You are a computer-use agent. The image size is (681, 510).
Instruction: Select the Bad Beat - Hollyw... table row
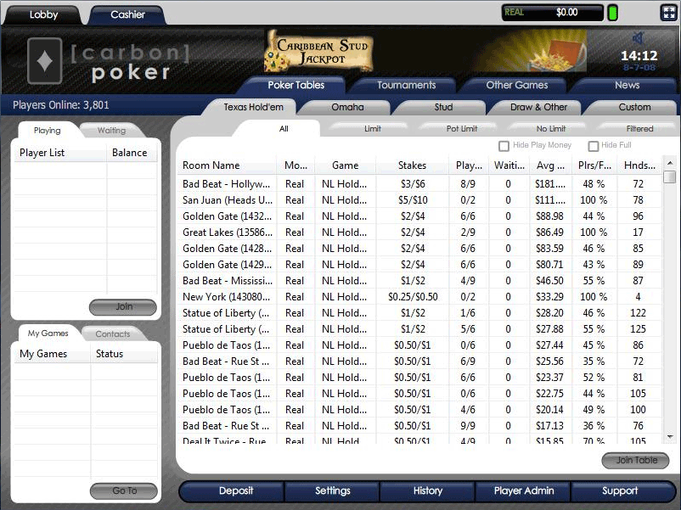[419, 184]
